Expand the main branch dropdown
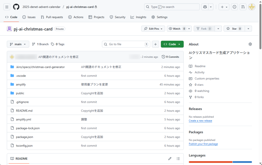Image resolution: width=262 pixels, height=165 pixels. point(18,44)
